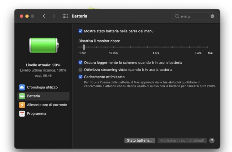Click the '3 ore' slider label
This screenshot has width=232, height=152.
point(198,53)
